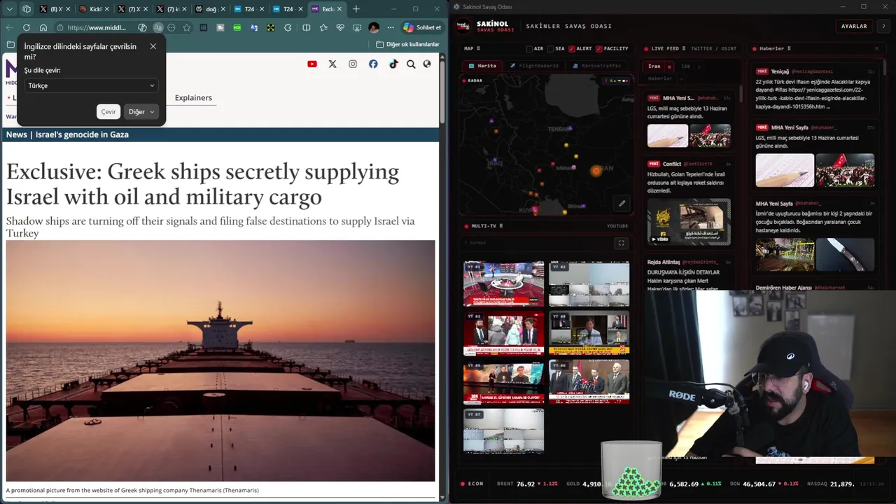
Task: Open the tab search chevron
Action: 9,9
